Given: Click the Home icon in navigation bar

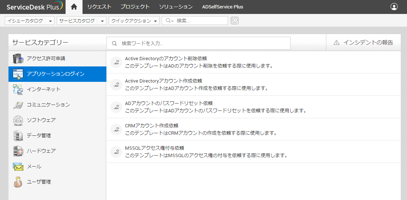Looking at the screenshot, I should (x=74, y=7).
